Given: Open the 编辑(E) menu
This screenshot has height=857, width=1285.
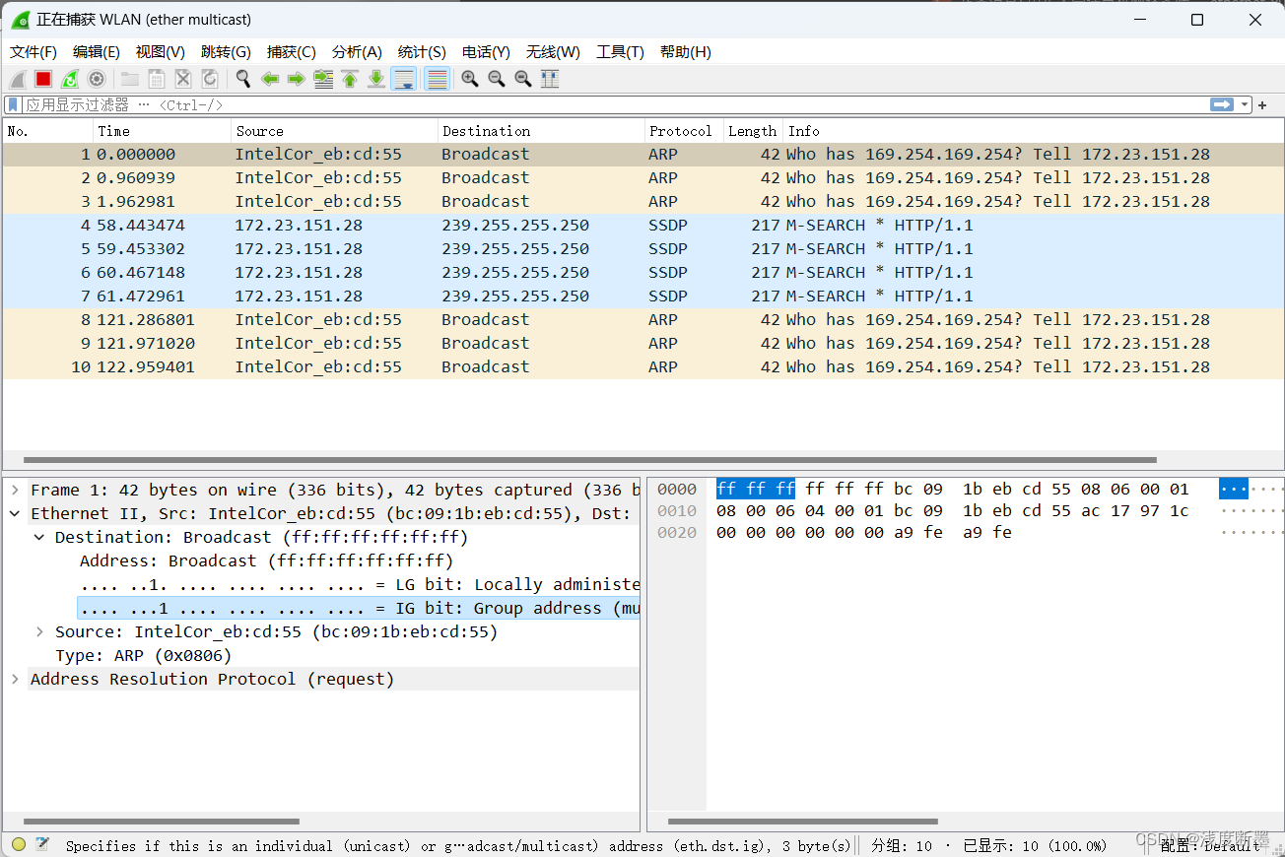Looking at the screenshot, I should click(97, 51).
